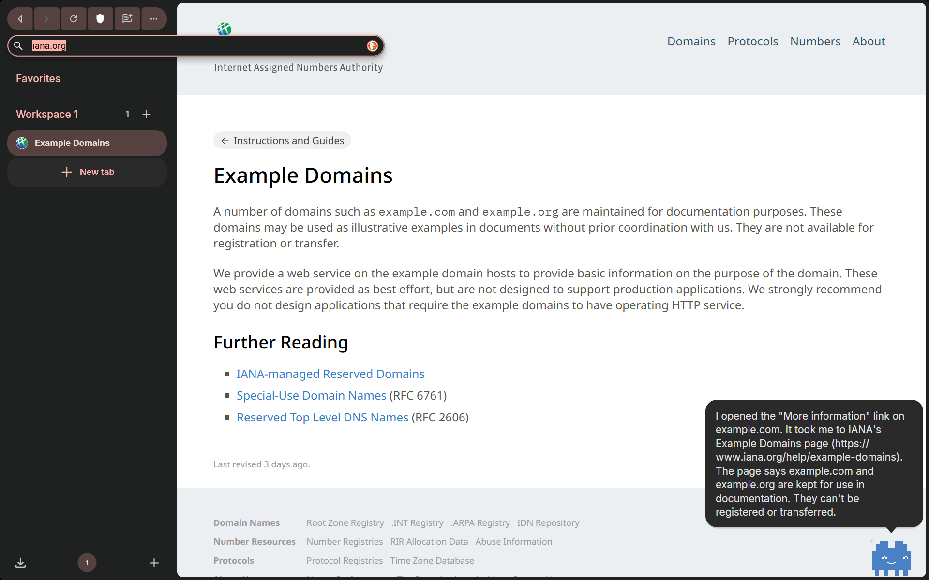The image size is (929, 580).
Task: Click the notes sparkle toolbar icon
Action: 127,19
